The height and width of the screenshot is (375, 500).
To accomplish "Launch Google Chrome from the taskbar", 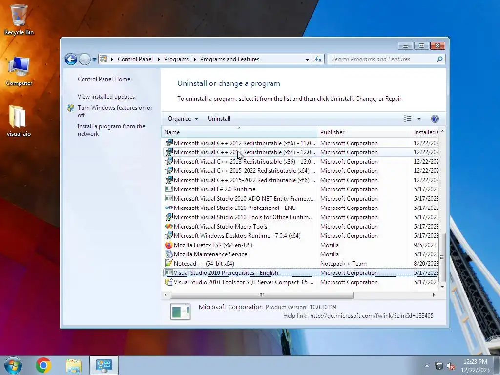I will pyautogui.click(x=43, y=365).
